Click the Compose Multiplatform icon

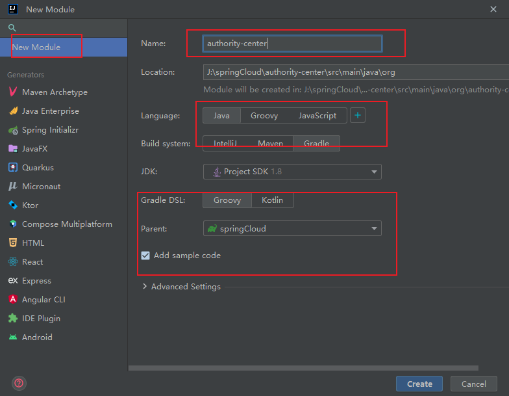(13, 224)
